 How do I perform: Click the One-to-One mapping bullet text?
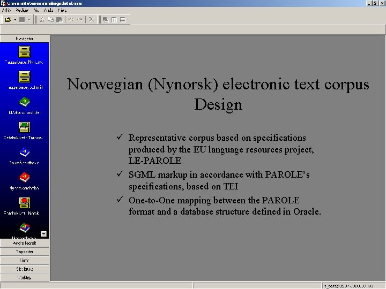tap(225, 206)
